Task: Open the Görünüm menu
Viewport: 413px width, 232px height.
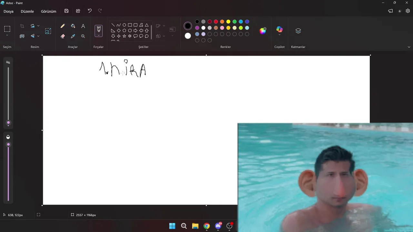Action: (x=48, y=11)
